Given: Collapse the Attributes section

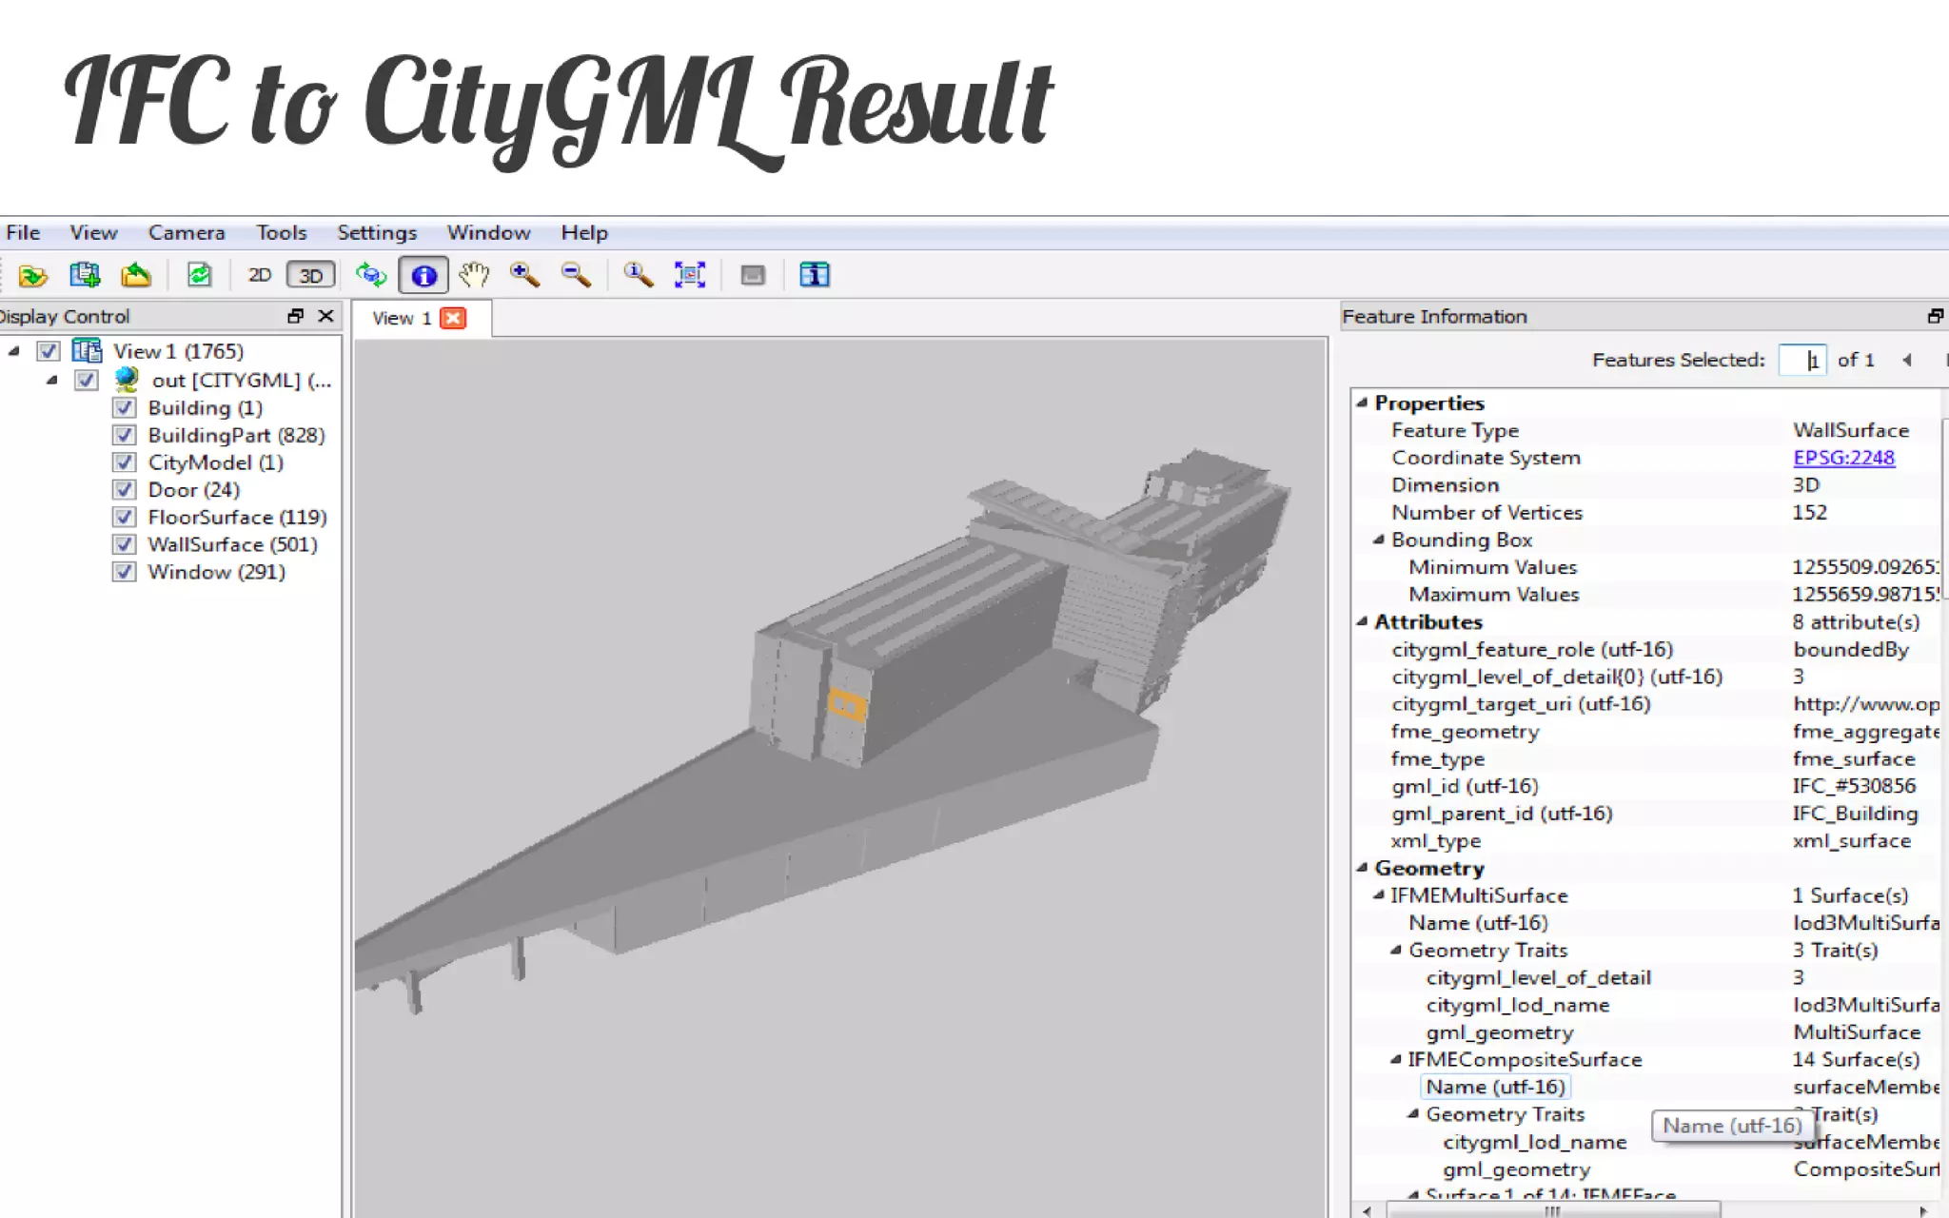Looking at the screenshot, I should pos(1362,621).
